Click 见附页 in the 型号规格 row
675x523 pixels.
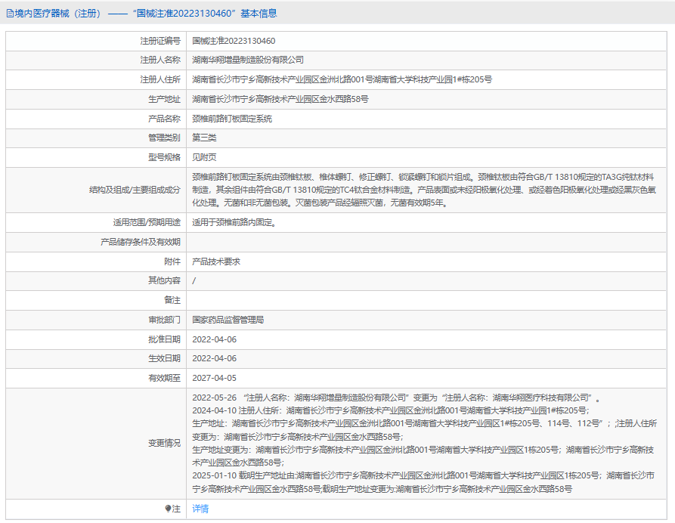(x=204, y=157)
